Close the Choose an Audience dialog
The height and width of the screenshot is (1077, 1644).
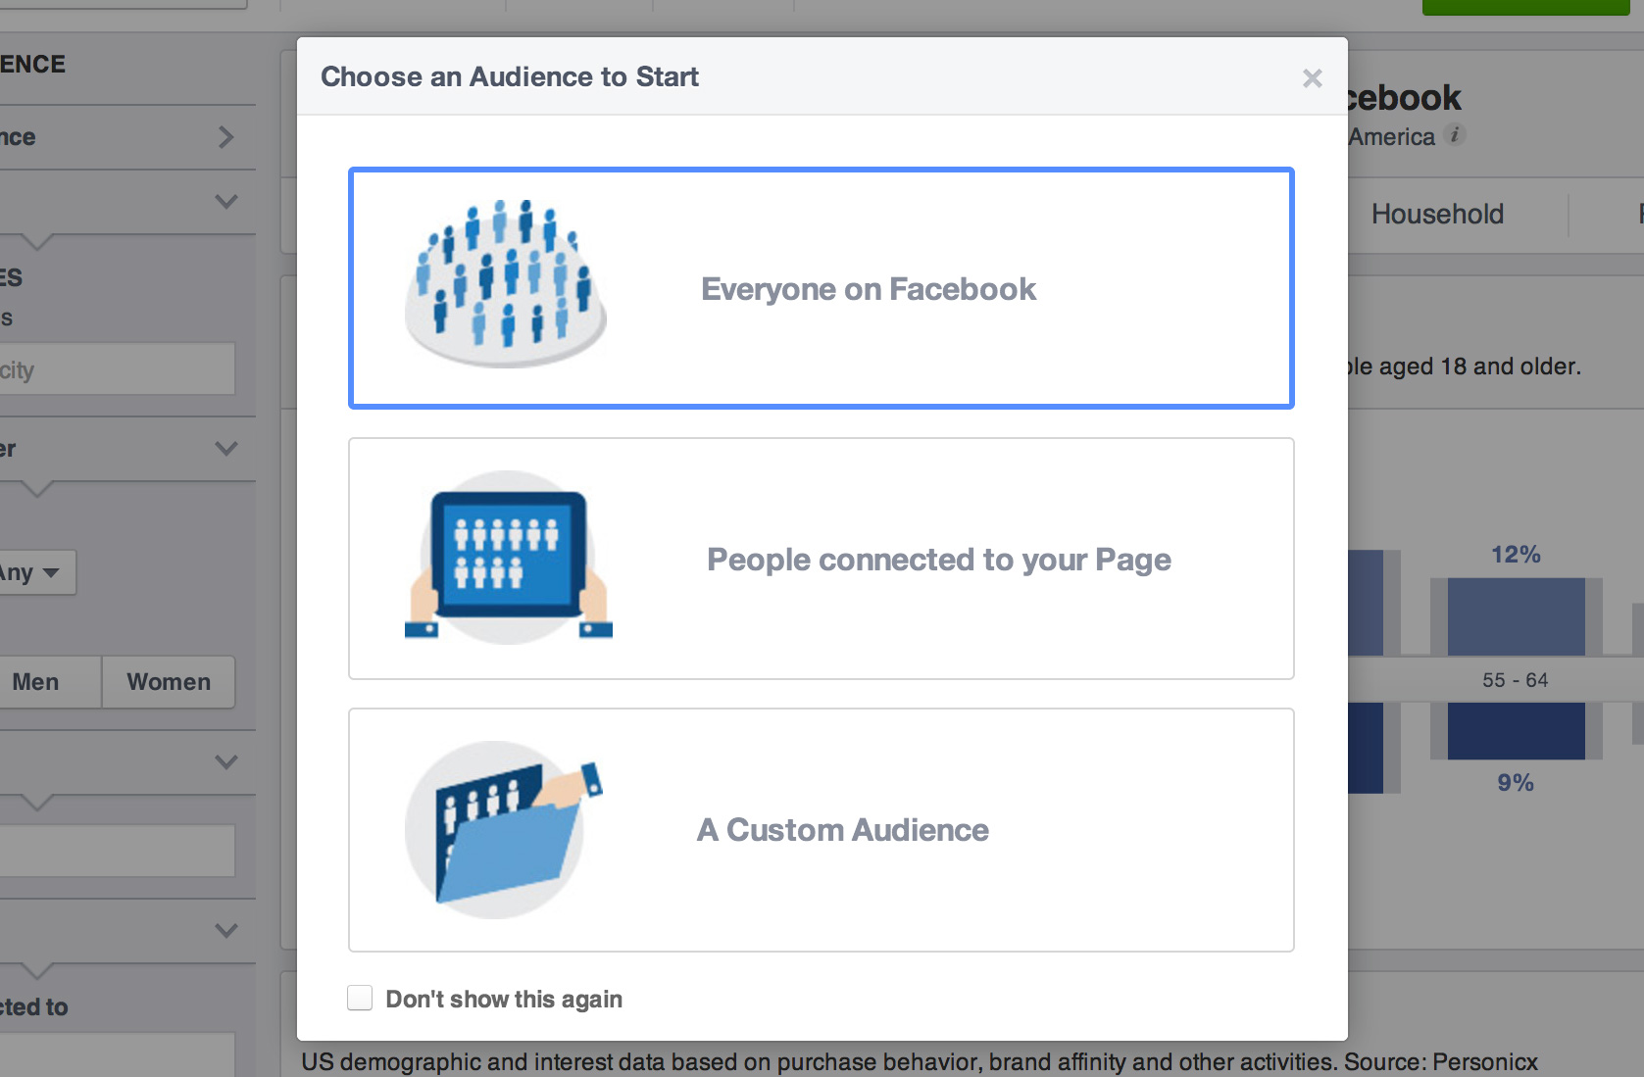point(1312,78)
